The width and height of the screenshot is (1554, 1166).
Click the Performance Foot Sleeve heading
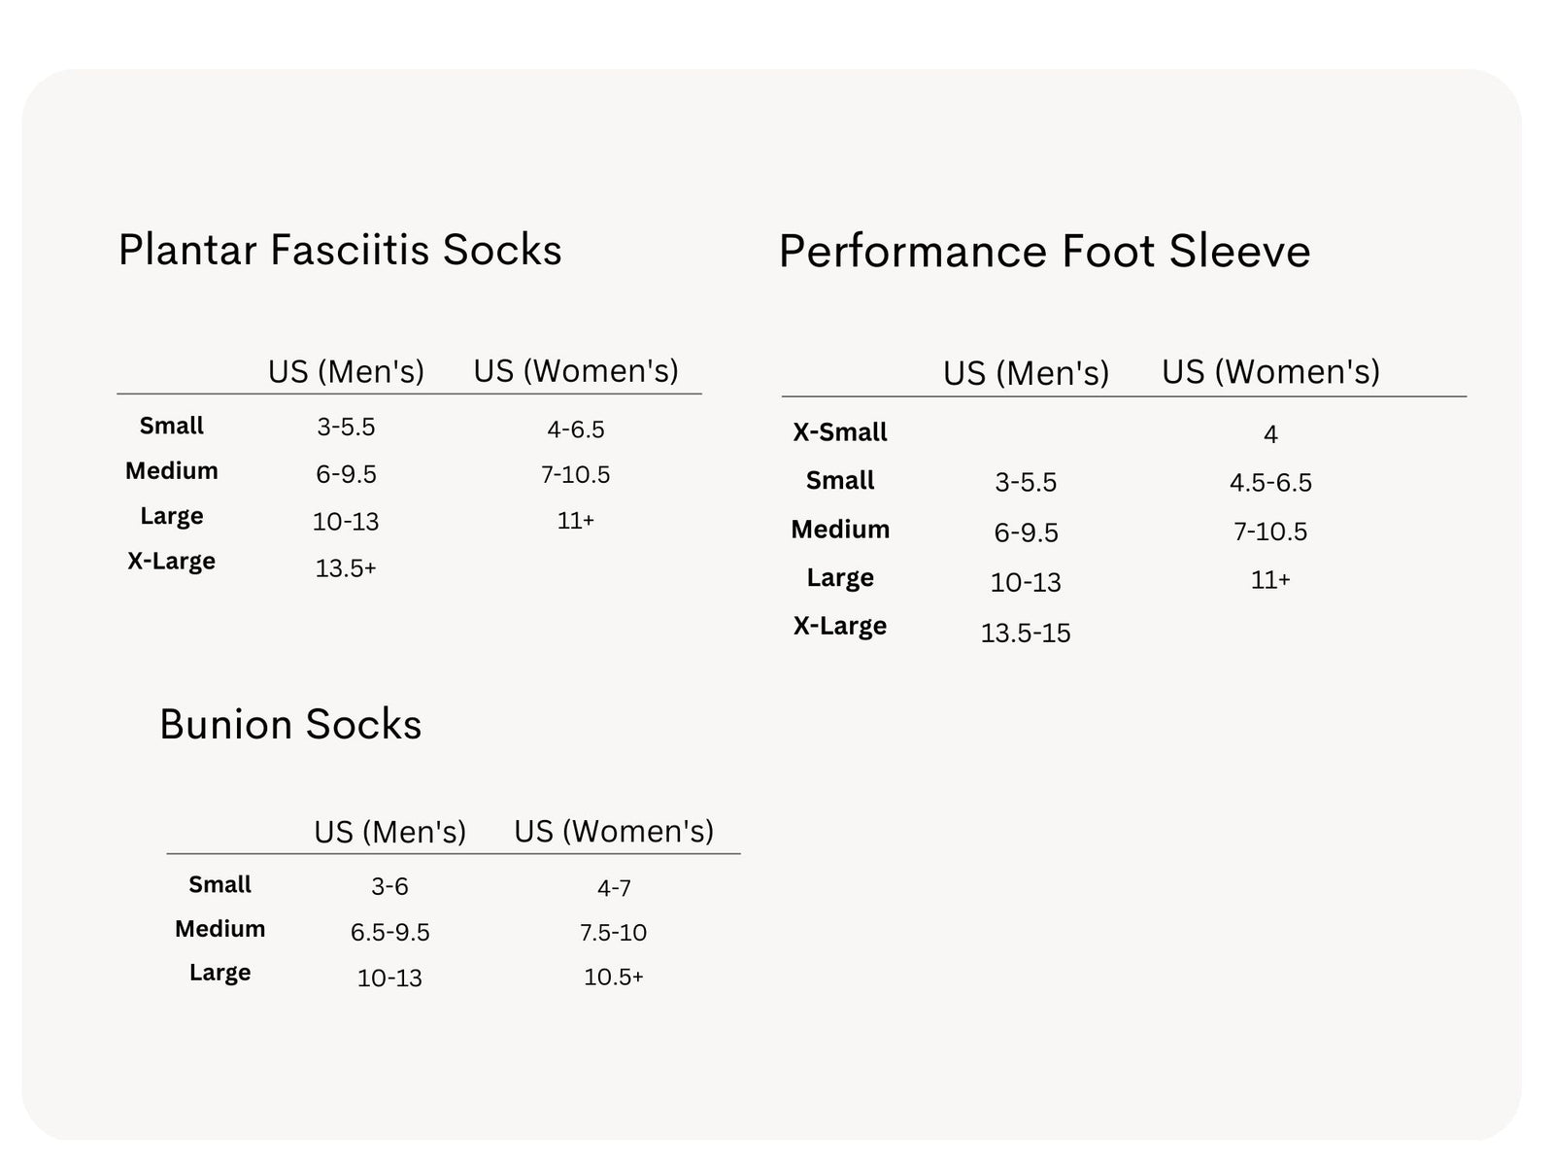coord(1044,251)
